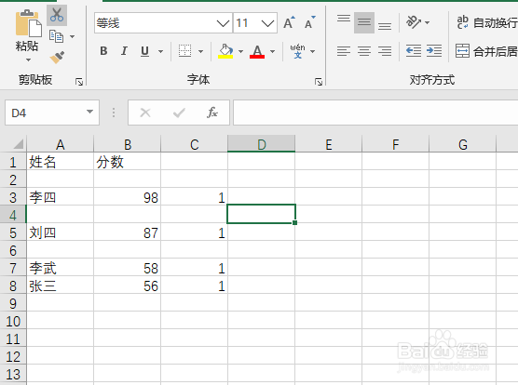This screenshot has height=385, width=518.
Task: Click cell containing 李四
Action: (61, 197)
